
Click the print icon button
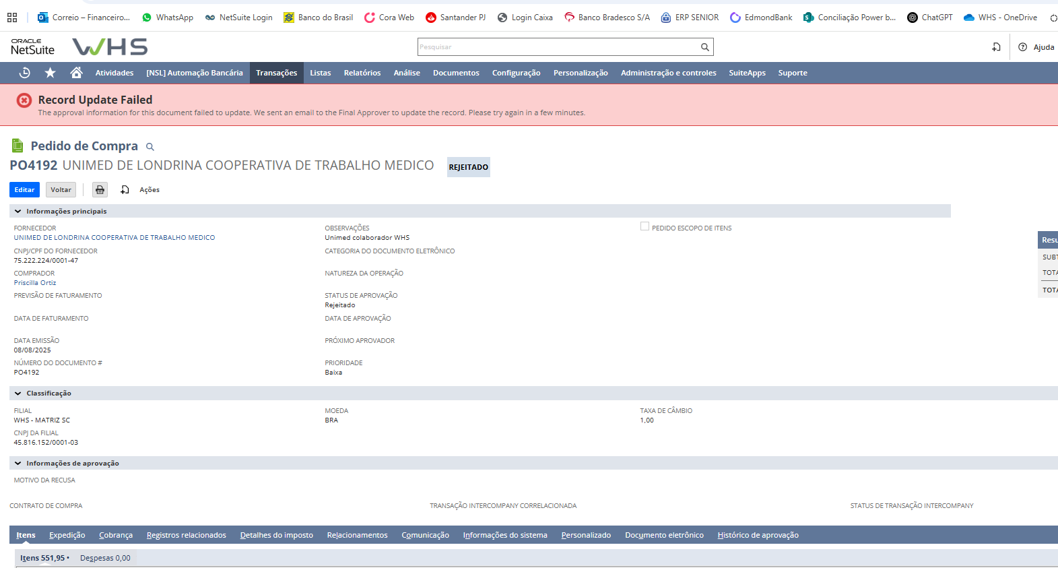click(x=100, y=190)
